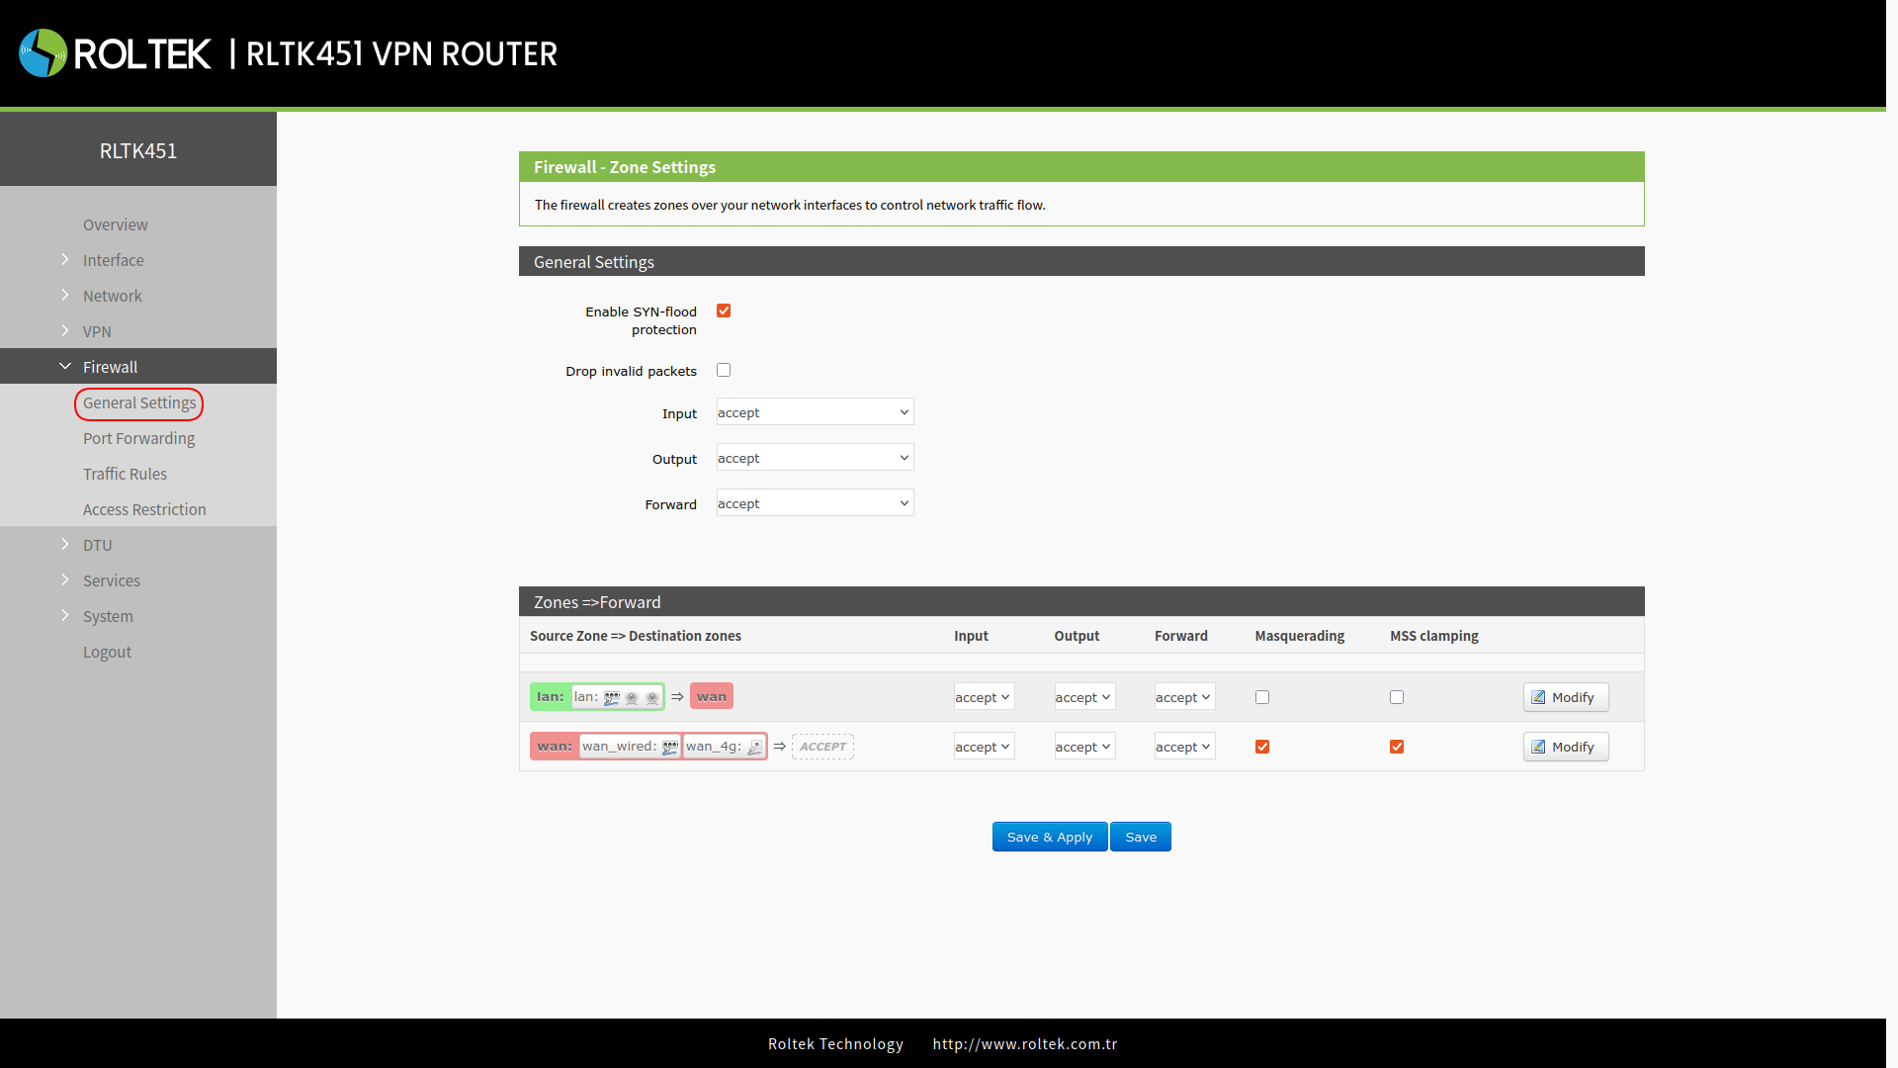This screenshot has width=1898, height=1068.
Task: Click the Save & Apply button
Action: click(x=1049, y=837)
